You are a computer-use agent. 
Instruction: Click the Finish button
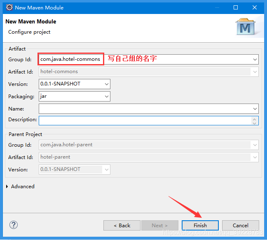[x=200, y=225]
